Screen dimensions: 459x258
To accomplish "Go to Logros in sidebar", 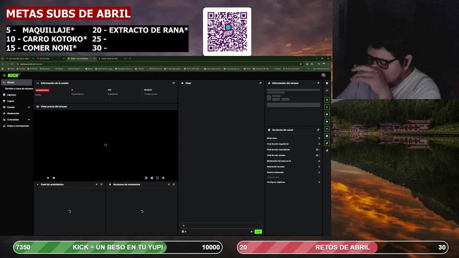I will coord(11,101).
